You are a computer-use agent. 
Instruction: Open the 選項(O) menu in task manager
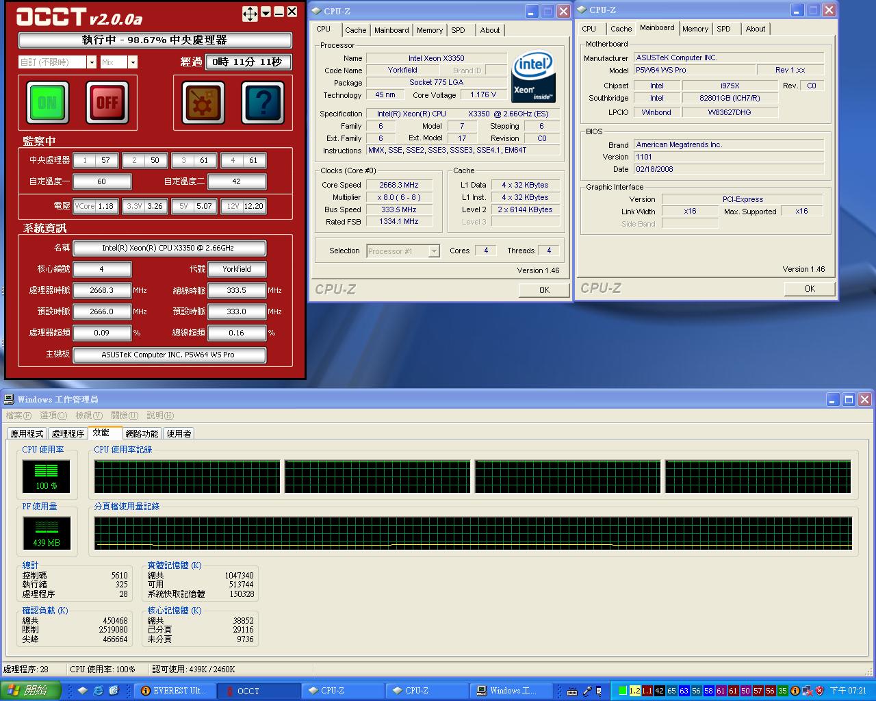(x=53, y=416)
